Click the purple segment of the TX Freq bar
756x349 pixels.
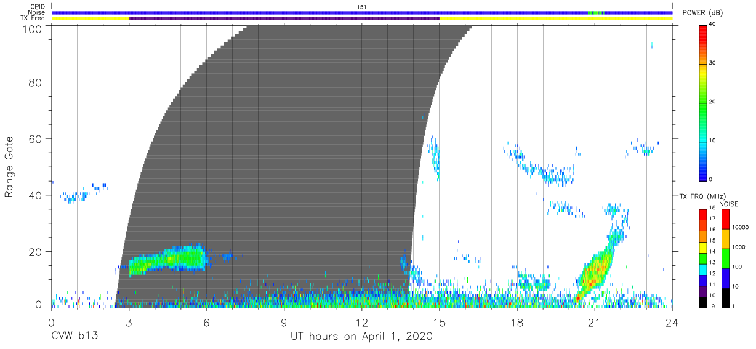284,18
